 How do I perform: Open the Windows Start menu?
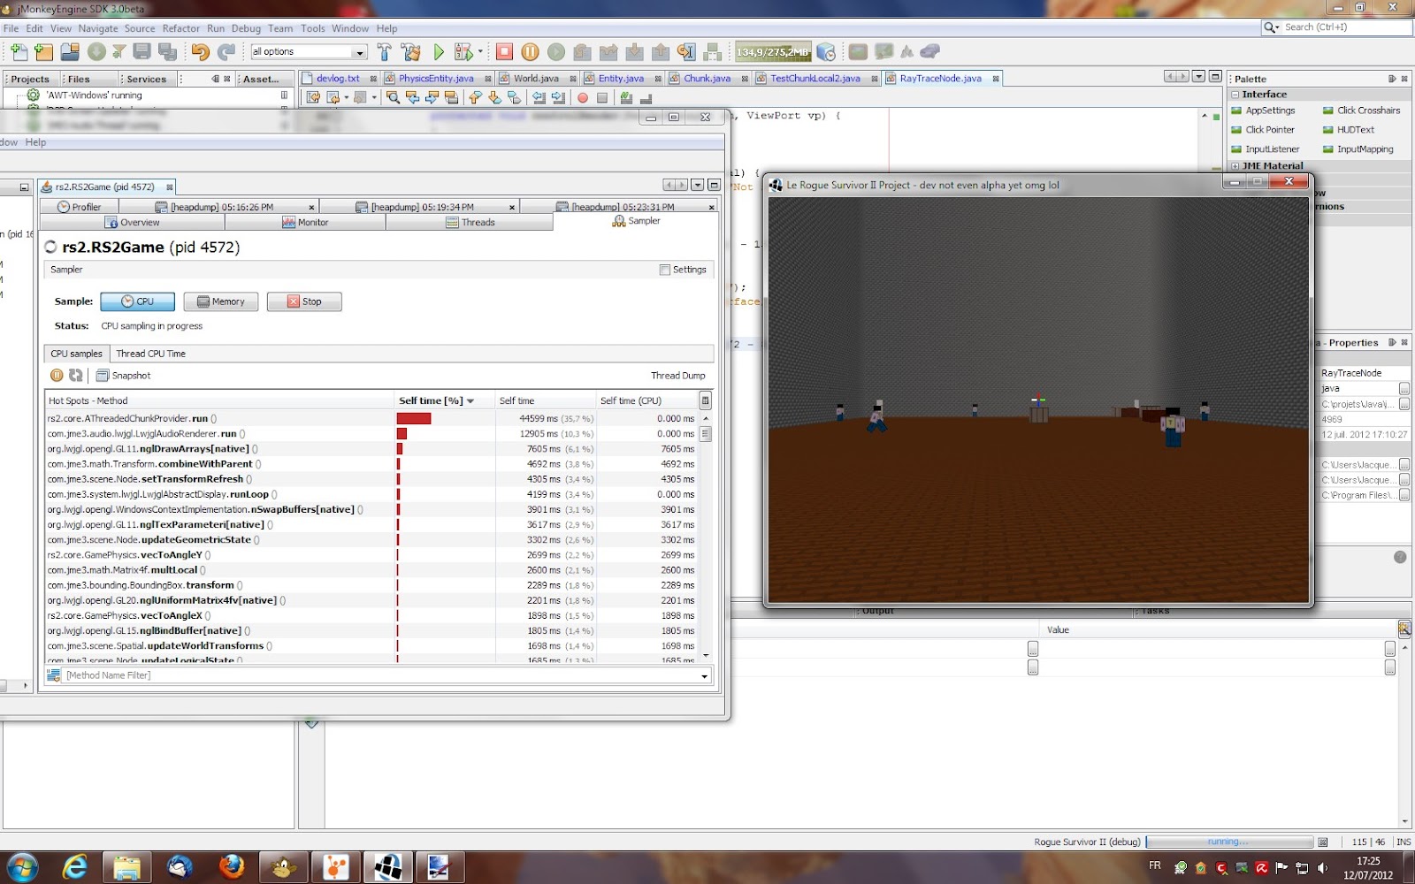[22, 867]
